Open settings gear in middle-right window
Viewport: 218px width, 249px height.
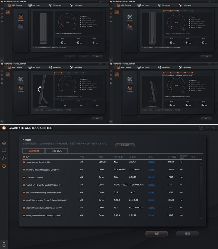click(x=111, y=122)
